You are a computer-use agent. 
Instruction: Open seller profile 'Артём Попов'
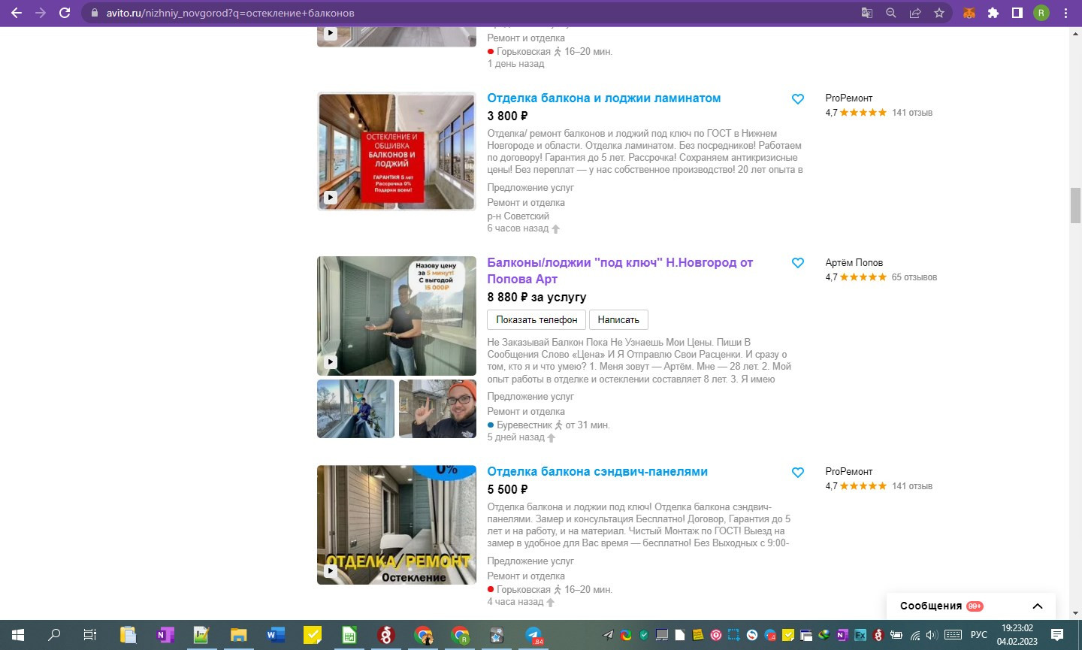click(x=854, y=262)
